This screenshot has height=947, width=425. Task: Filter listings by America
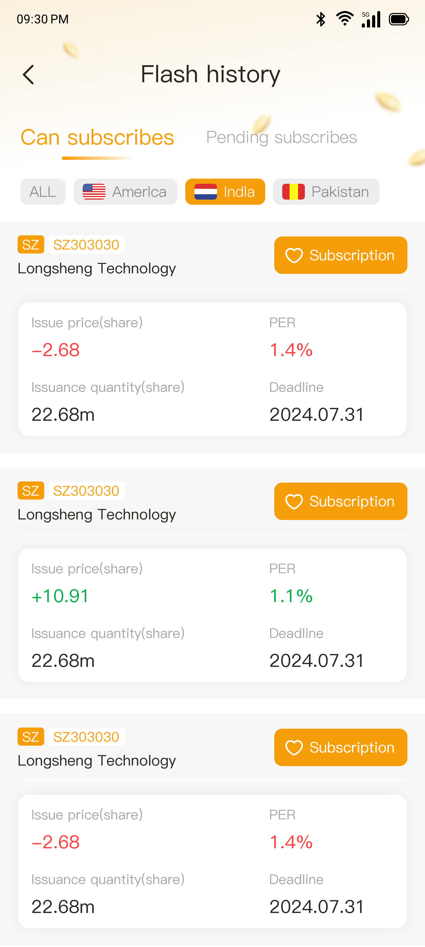tap(125, 192)
